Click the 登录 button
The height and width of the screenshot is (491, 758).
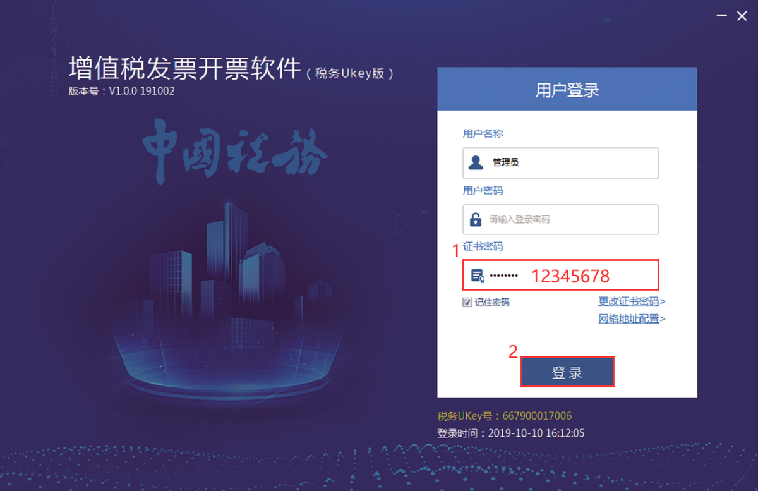(567, 372)
